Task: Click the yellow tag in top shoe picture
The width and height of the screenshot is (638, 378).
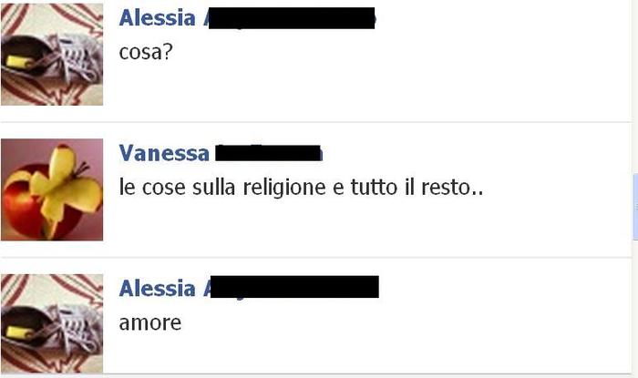Action: [x=18, y=62]
